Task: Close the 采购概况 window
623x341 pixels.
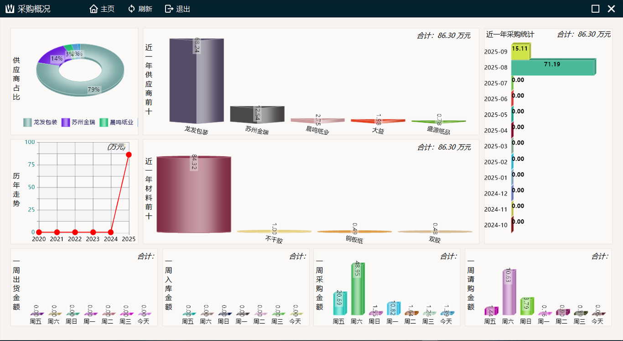Action: [611, 9]
